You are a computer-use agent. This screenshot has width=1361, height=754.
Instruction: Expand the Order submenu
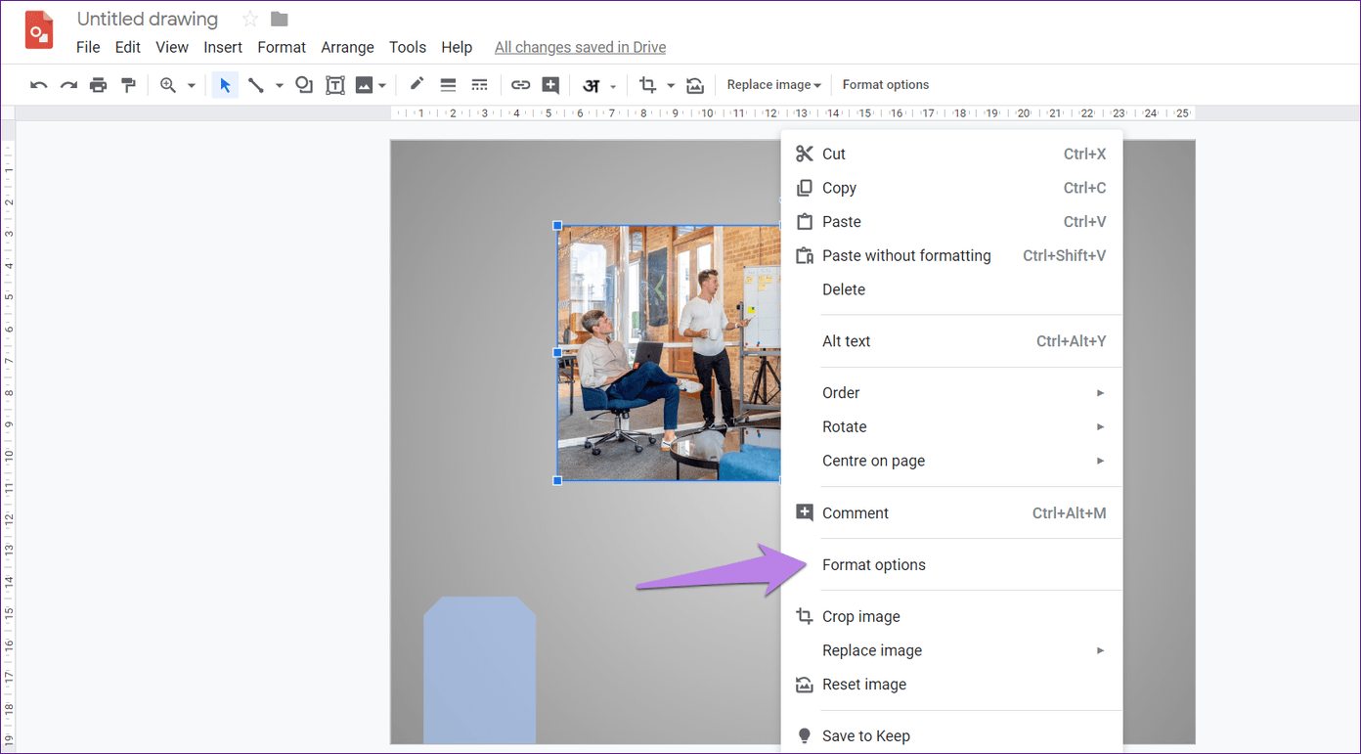pyautogui.click(x=951, y=393)
